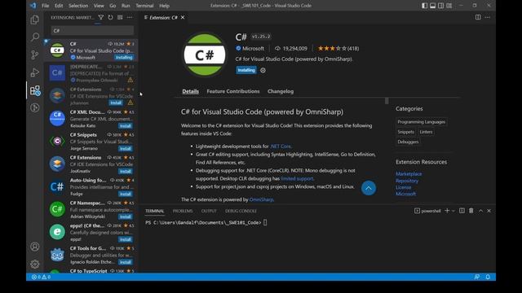Screen dimensions: 522x293
Task: Open the Run menu
Action: (126, 6)
